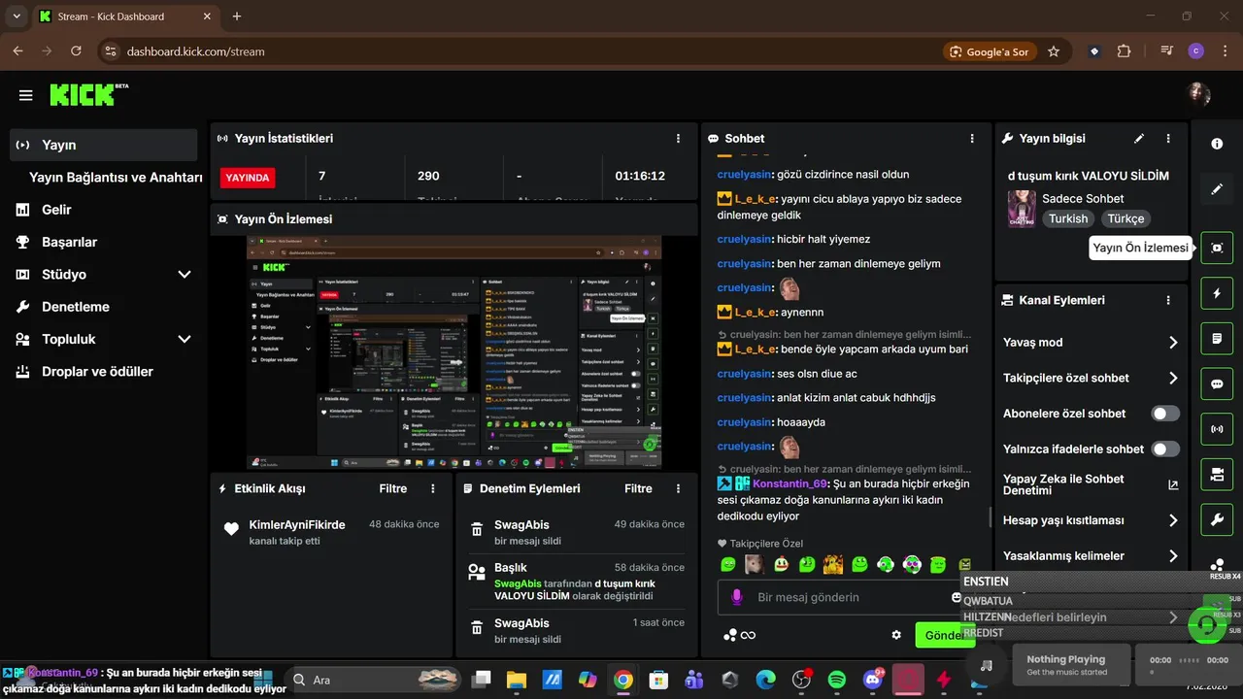Open chat settings gear icon
Screen dimensions: 1243x699
(896, 635)
